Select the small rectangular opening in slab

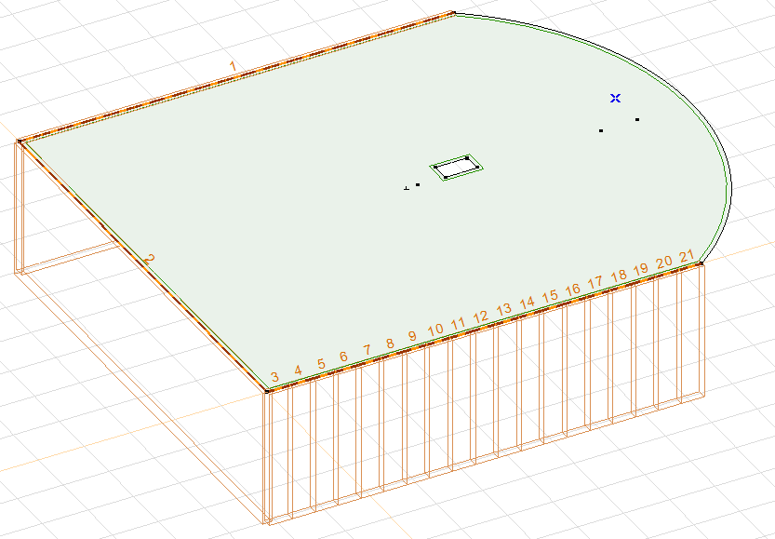point(456,167)
